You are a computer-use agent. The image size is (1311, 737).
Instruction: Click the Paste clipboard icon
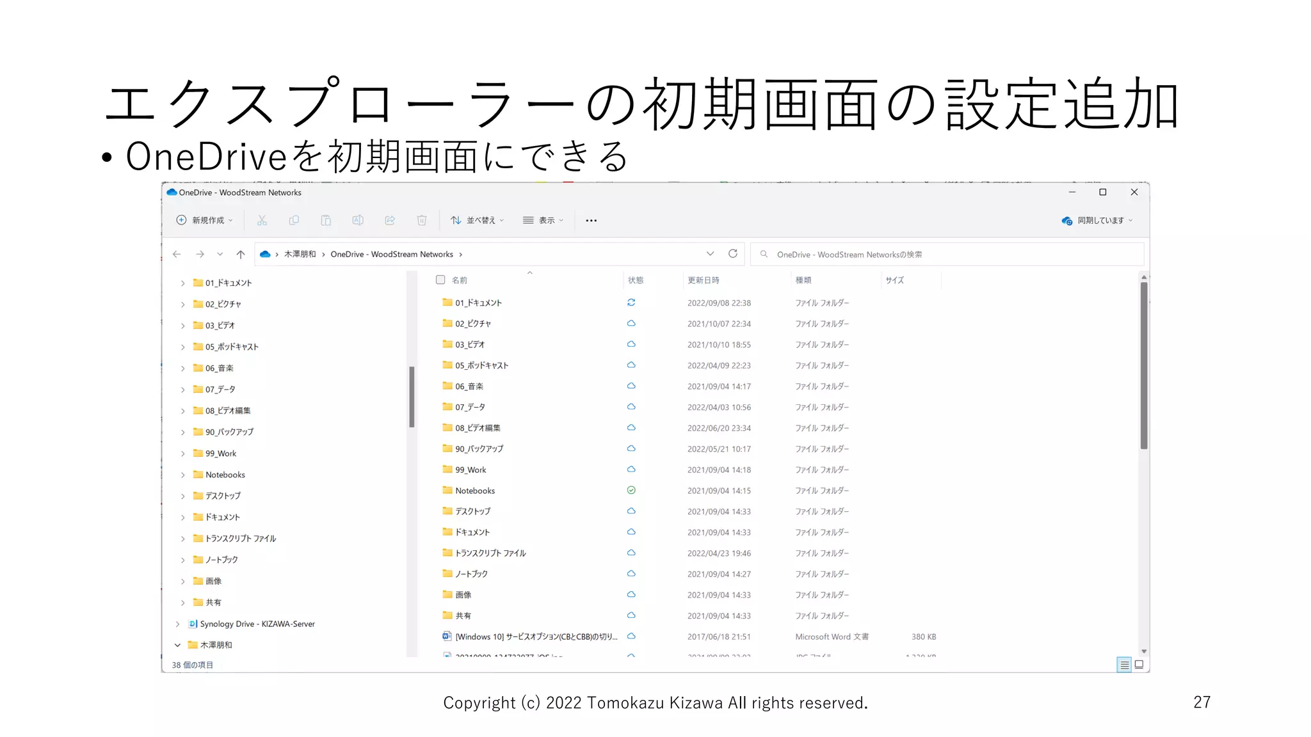[x=326, y=220]
